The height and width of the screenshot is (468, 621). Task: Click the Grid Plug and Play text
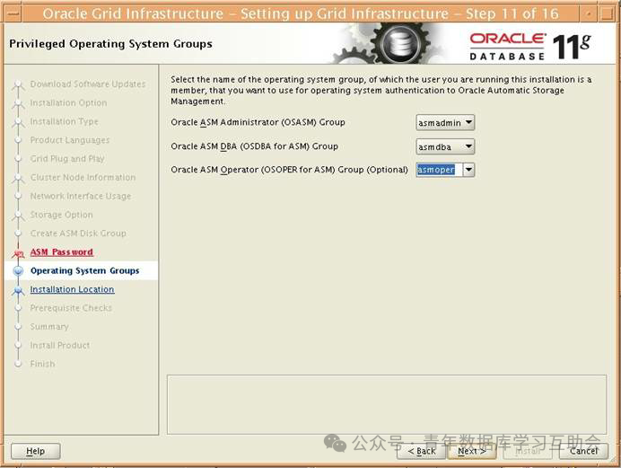pos(67,158)
